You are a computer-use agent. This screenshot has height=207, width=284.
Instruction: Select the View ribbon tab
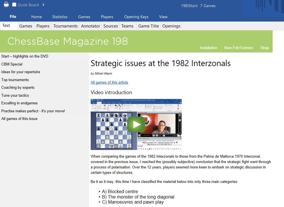163,17
